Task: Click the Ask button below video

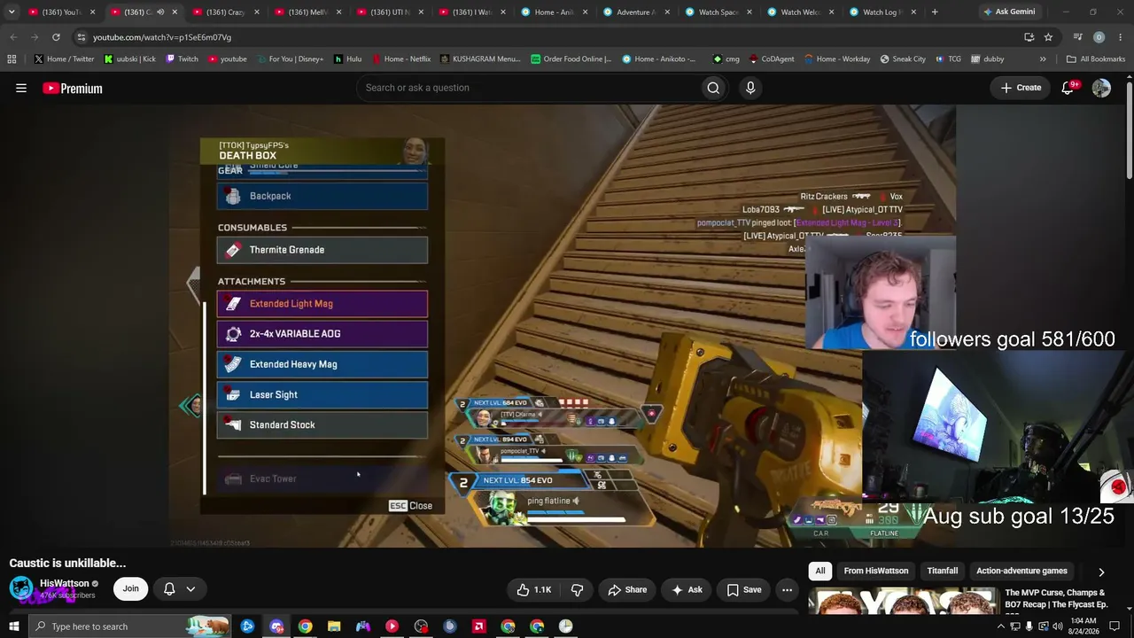Action: (687, 589)
